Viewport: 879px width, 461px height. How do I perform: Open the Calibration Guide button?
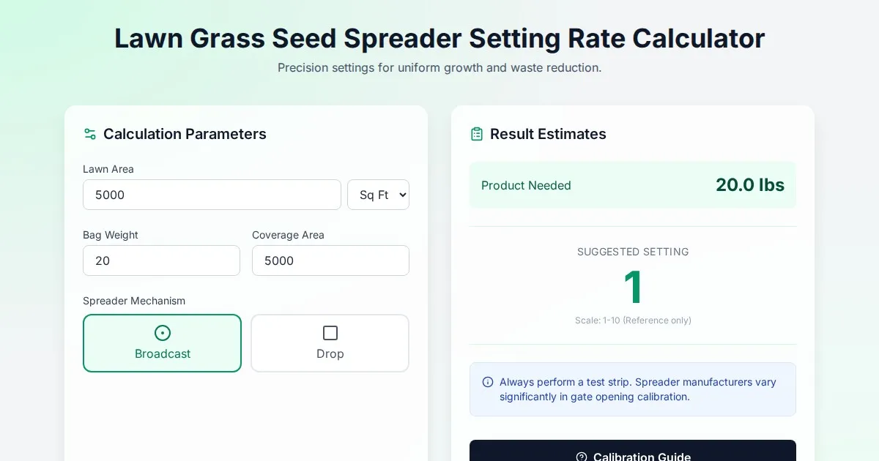[x=633, y=452]
